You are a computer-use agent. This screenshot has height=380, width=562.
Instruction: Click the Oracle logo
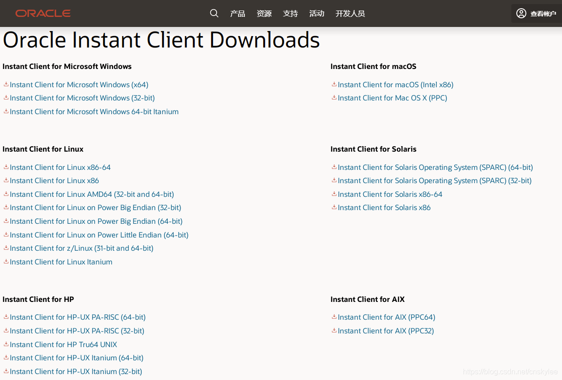(x=42, y=13)
